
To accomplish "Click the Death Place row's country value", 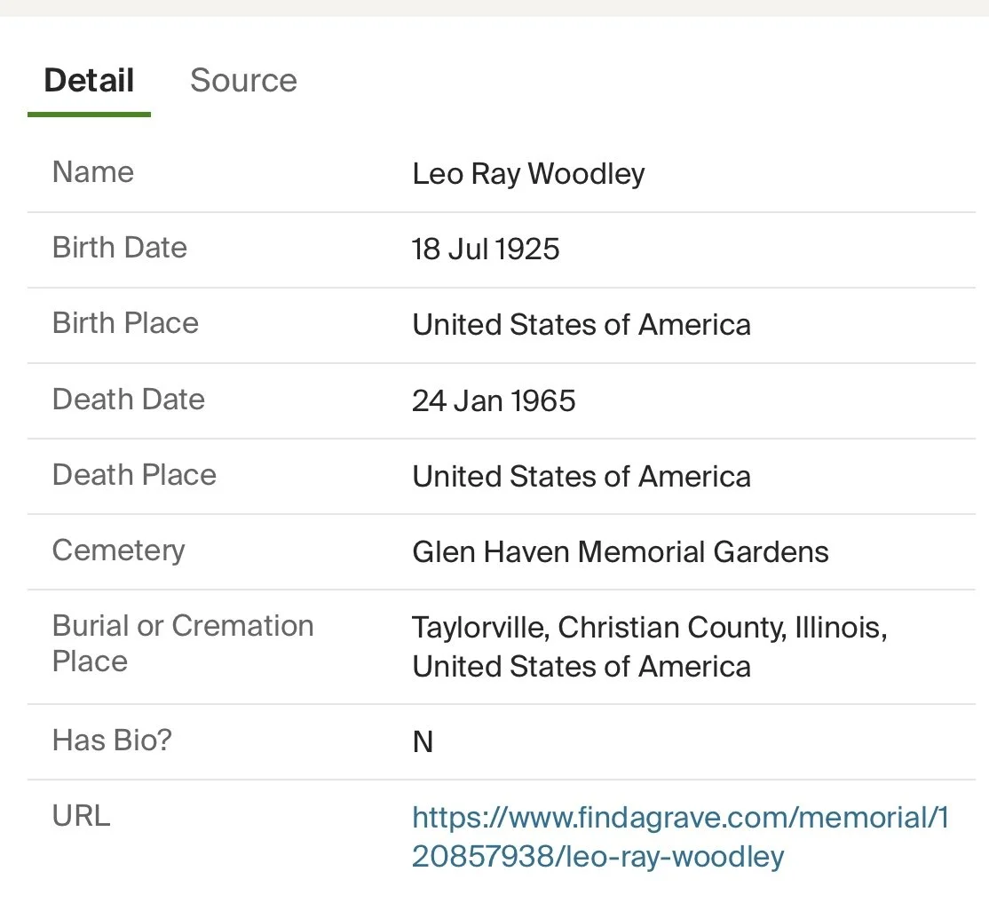I will [x=581, y=476].
